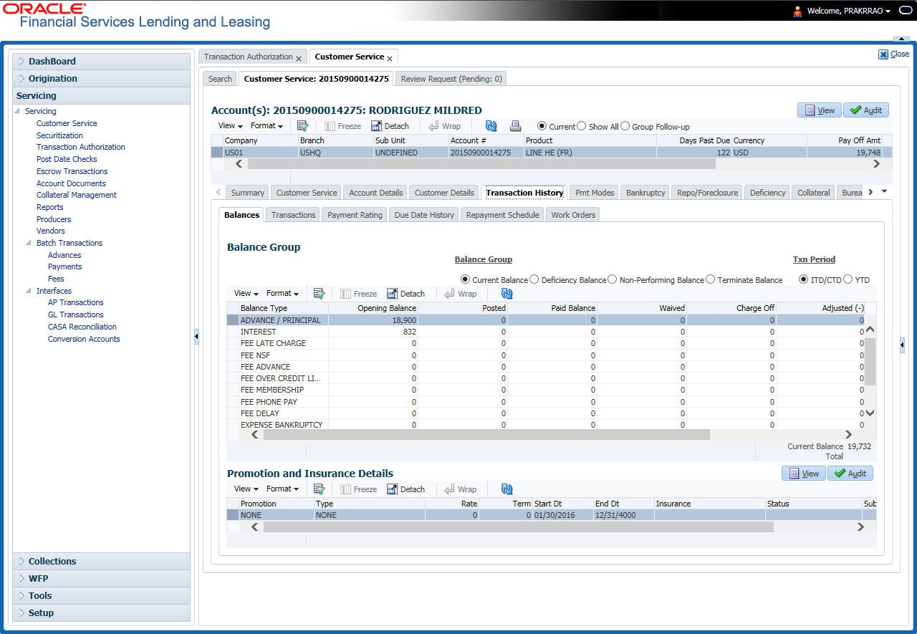Click horizontal scrollbar of Balance Group table
917x634 pixels.
[x=486, y=435]
